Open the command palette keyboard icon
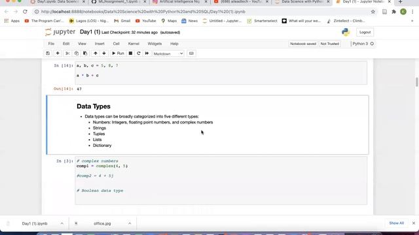The image size is (419, 235). pyautogui.click(x=191, y=54)
